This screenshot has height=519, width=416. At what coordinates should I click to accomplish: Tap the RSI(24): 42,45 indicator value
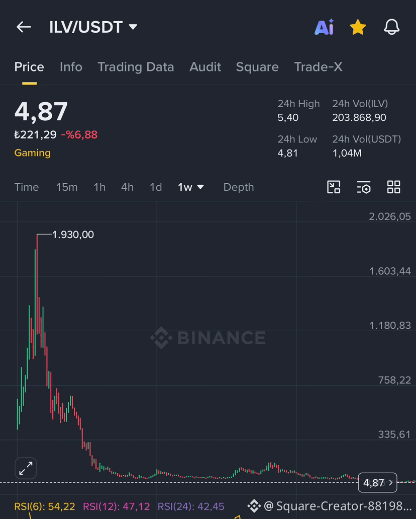click(x=191, y=506)
